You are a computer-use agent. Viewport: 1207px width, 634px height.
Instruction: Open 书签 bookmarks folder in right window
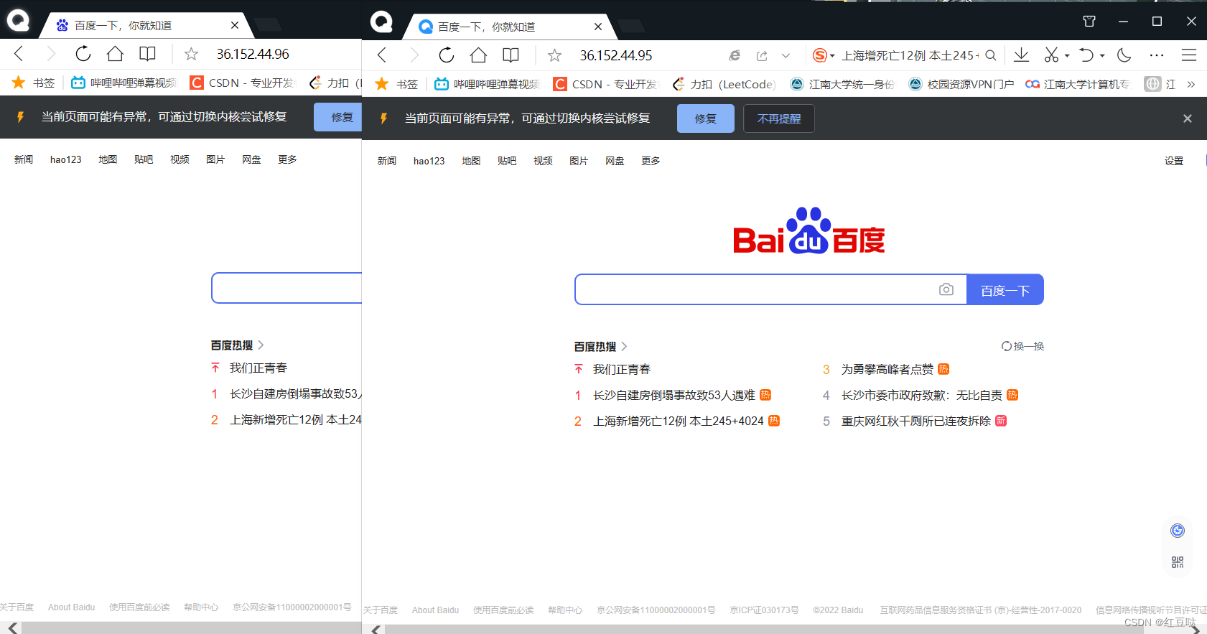click(396, 84)
